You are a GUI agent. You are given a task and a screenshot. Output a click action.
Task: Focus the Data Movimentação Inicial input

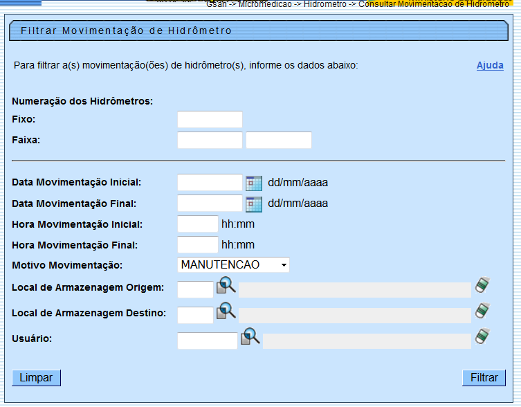coord(210,183)
